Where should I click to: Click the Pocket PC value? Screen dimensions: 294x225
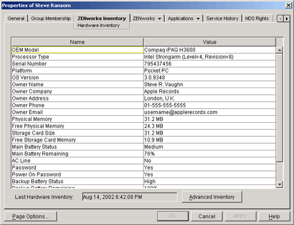[209, 70]
